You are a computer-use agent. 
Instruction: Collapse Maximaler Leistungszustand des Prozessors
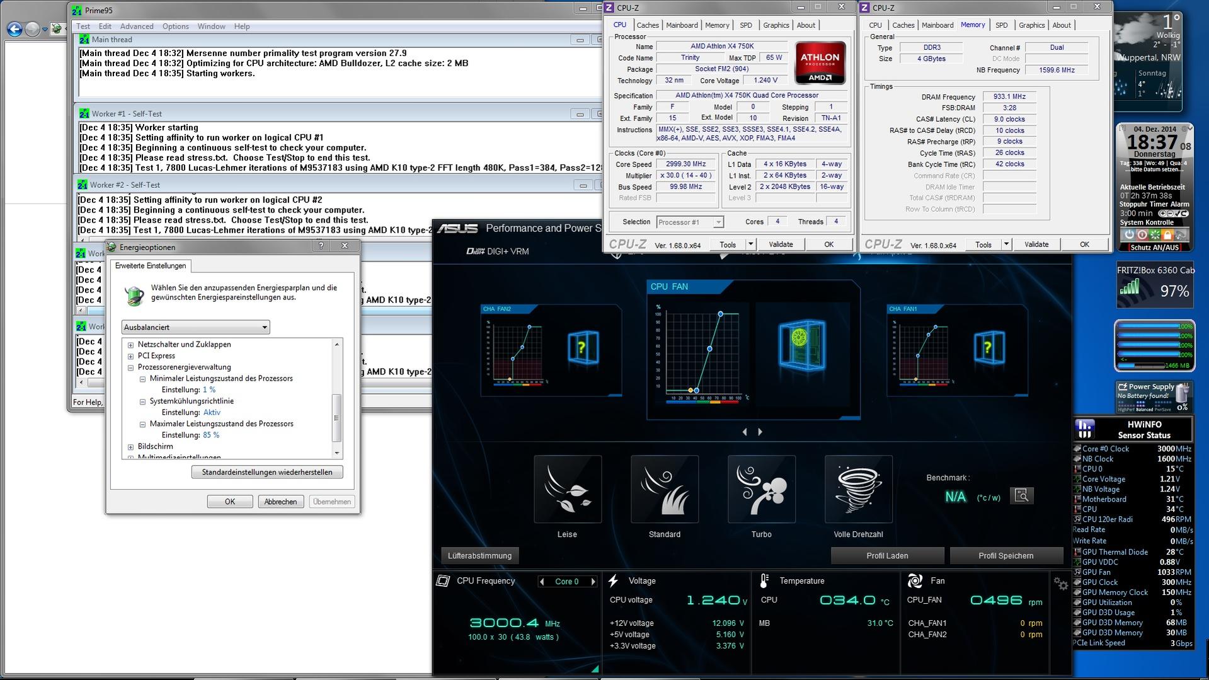point(142,424)
